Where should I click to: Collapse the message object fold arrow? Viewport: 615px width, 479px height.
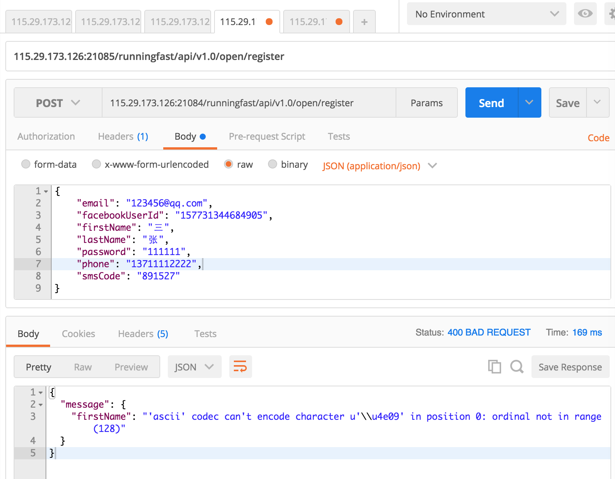point(41,405)
